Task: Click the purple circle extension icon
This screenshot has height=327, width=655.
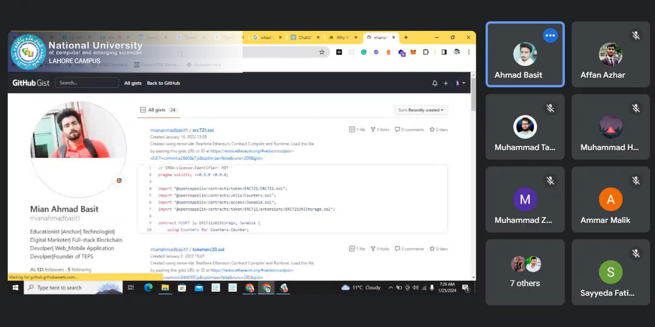Action: 376,52
